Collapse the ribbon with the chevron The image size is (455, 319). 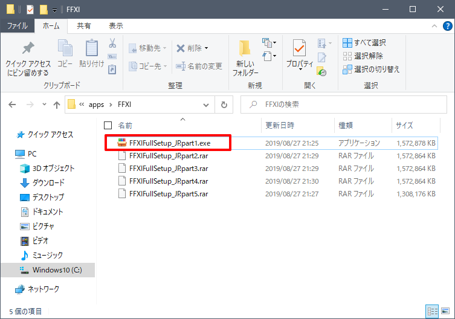(434, 26)
